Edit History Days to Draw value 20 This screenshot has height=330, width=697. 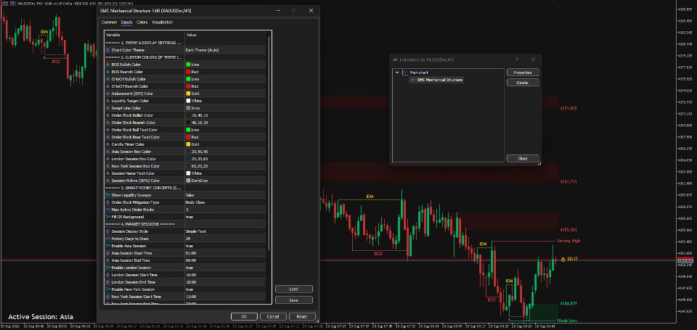coord(225,239)
